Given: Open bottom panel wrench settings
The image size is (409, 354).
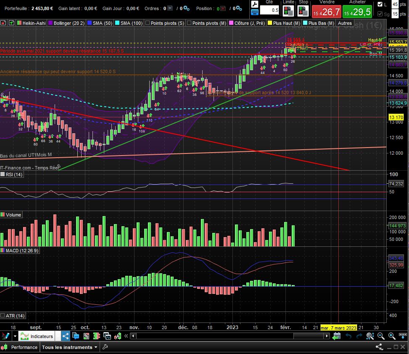Looking at the screenshot, I should [x=105, y=347].
